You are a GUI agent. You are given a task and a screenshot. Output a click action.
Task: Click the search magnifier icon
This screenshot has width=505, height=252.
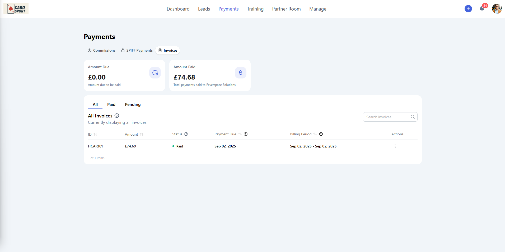(x=413, y=117)
